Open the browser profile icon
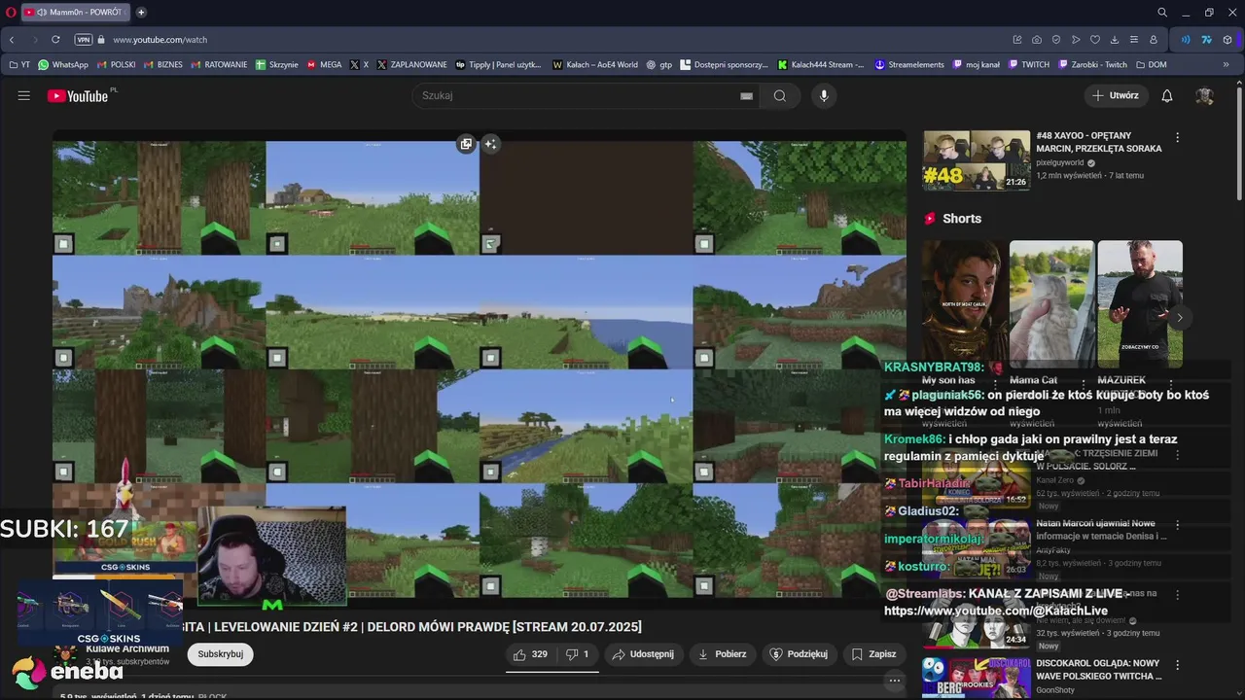 coord(1154,40)
